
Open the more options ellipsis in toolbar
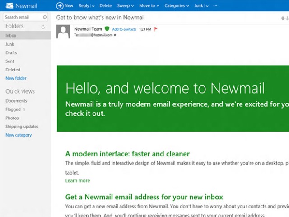pyautogui.click(x=215, y=6)
